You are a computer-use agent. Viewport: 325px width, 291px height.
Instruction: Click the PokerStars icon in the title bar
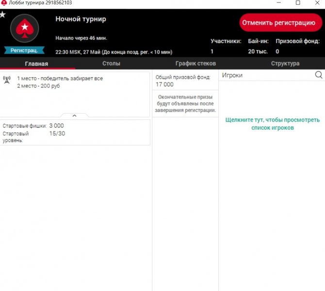click(4, 3)
